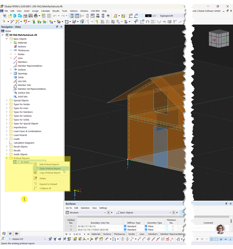This screenshot has height=249, width=233.
Task: Collapse the Printout Reports folder
Action: pos(7,158)
